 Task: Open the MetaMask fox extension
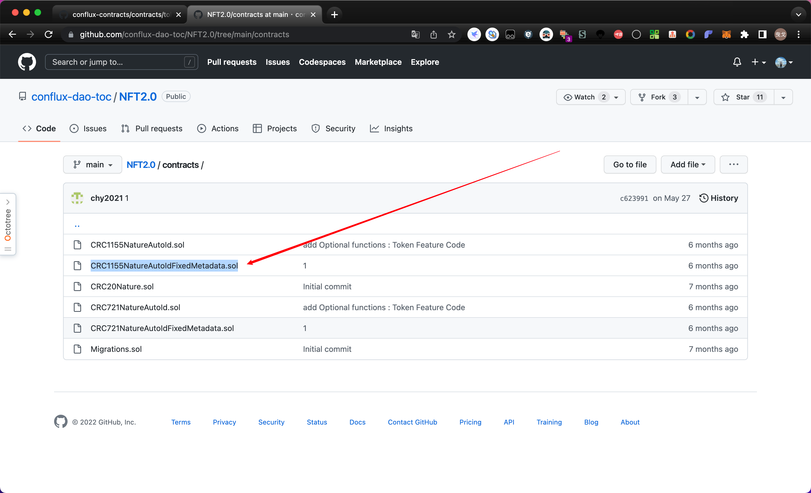pos(726,34)
